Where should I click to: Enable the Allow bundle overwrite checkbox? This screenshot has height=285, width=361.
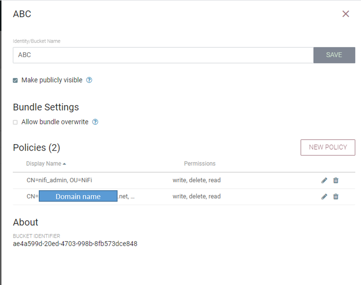click(15, 122)
